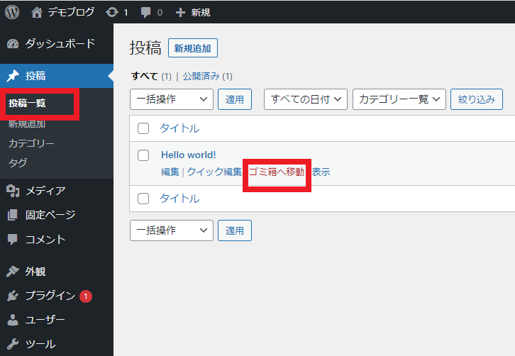515x356 pixels.
Task: Expand the top 一括操作 dropdown
Action: pos(171,100)
